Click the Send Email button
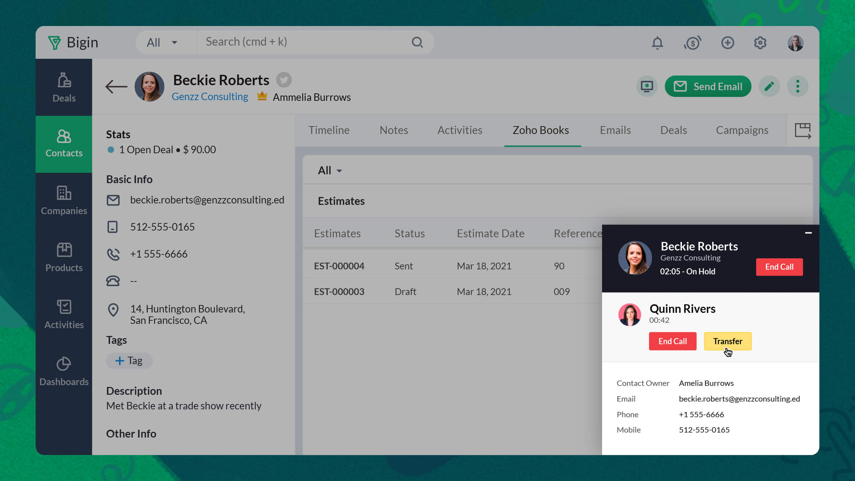 coord(708,86)
